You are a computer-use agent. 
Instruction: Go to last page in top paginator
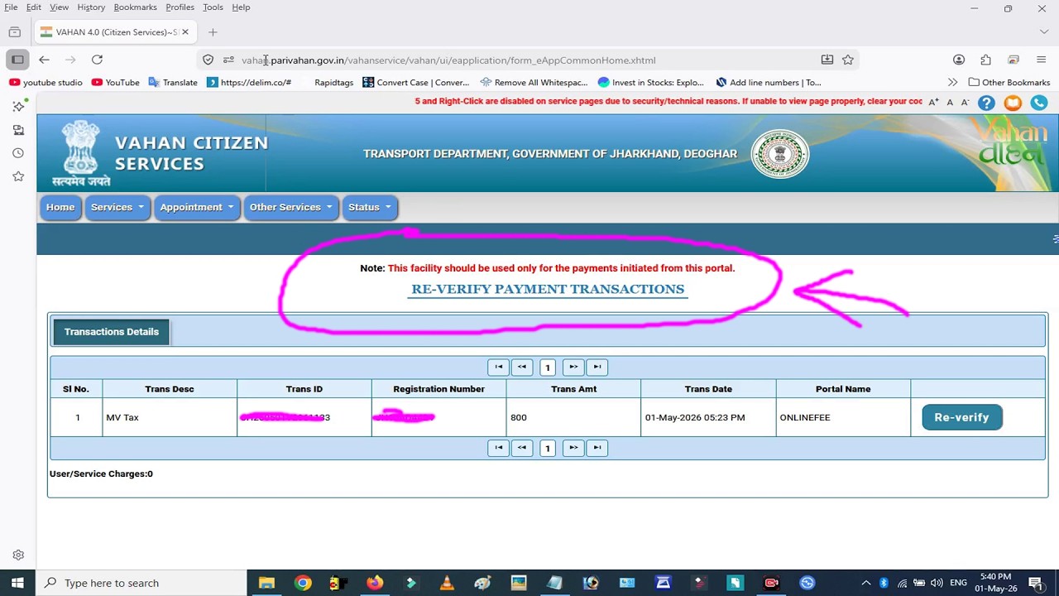[597, 367]
